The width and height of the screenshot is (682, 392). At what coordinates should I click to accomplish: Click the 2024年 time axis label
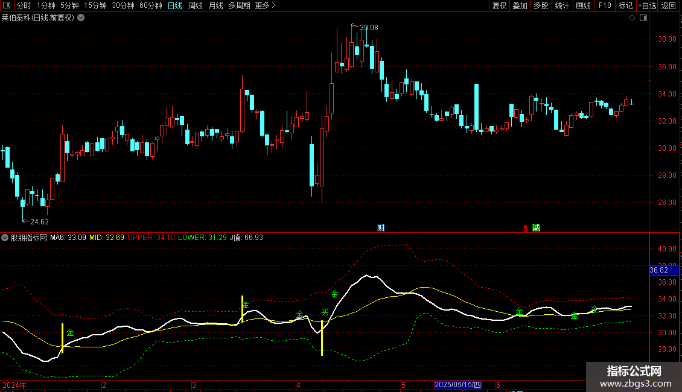pyautogui.click(x=14, y=385)
